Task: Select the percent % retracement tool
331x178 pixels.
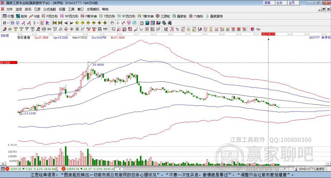Action: click(x=177, y=29)
